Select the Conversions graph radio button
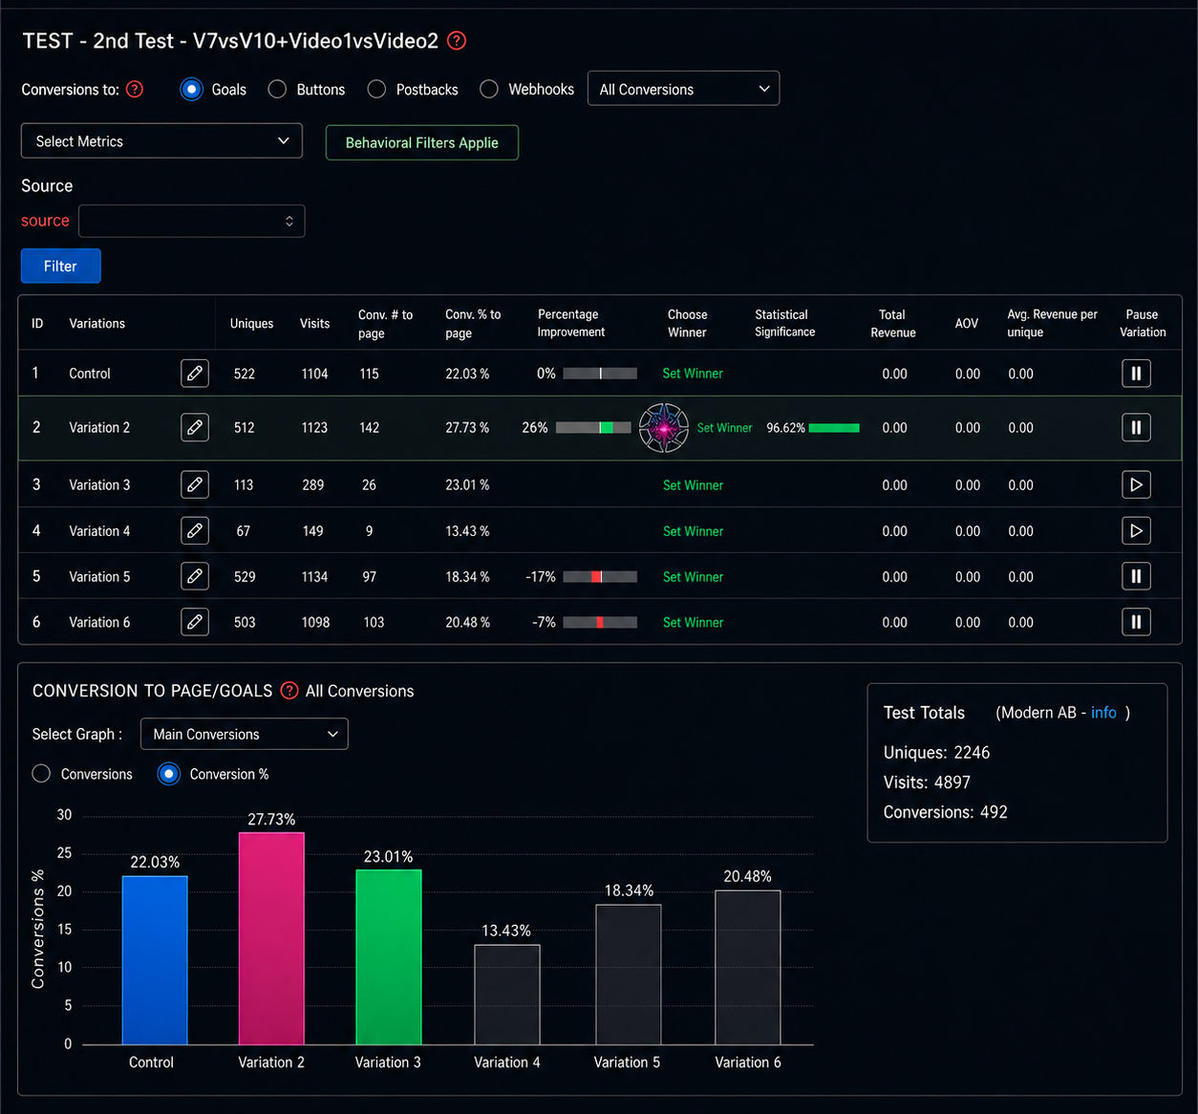The image size is (1198, 1114). pyautogui.click(x=41, y=774)
